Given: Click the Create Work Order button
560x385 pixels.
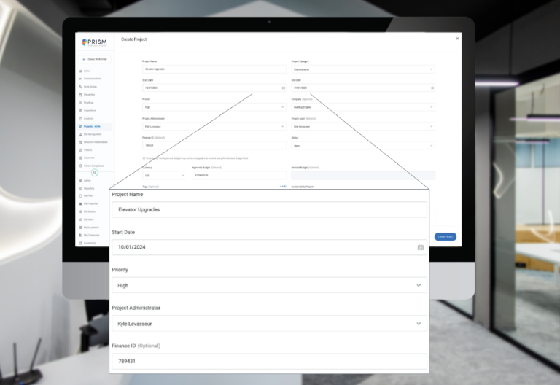Looking at the screenshot, I should [x=96, y=59].
